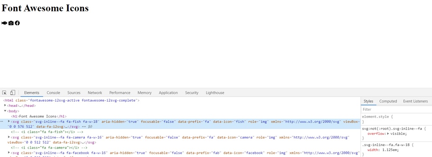The height and width of the screenshot is (157, 432).
Task: Focus the styles Filter input field
Action: 396,110
